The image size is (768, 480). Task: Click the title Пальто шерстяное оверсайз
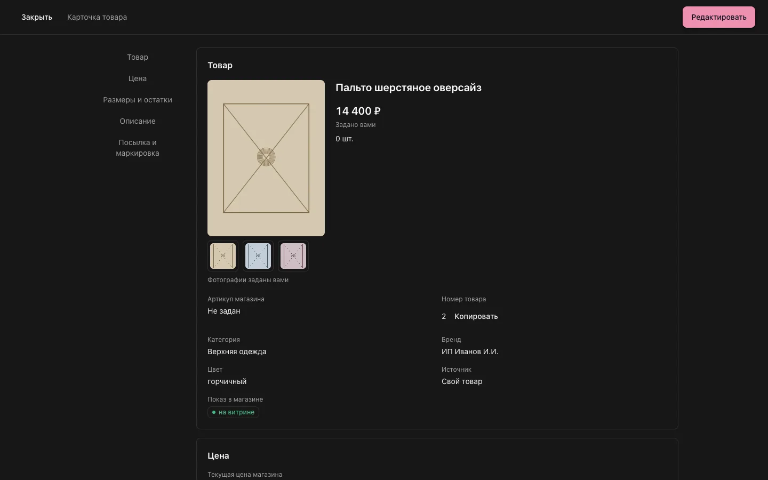409,87
